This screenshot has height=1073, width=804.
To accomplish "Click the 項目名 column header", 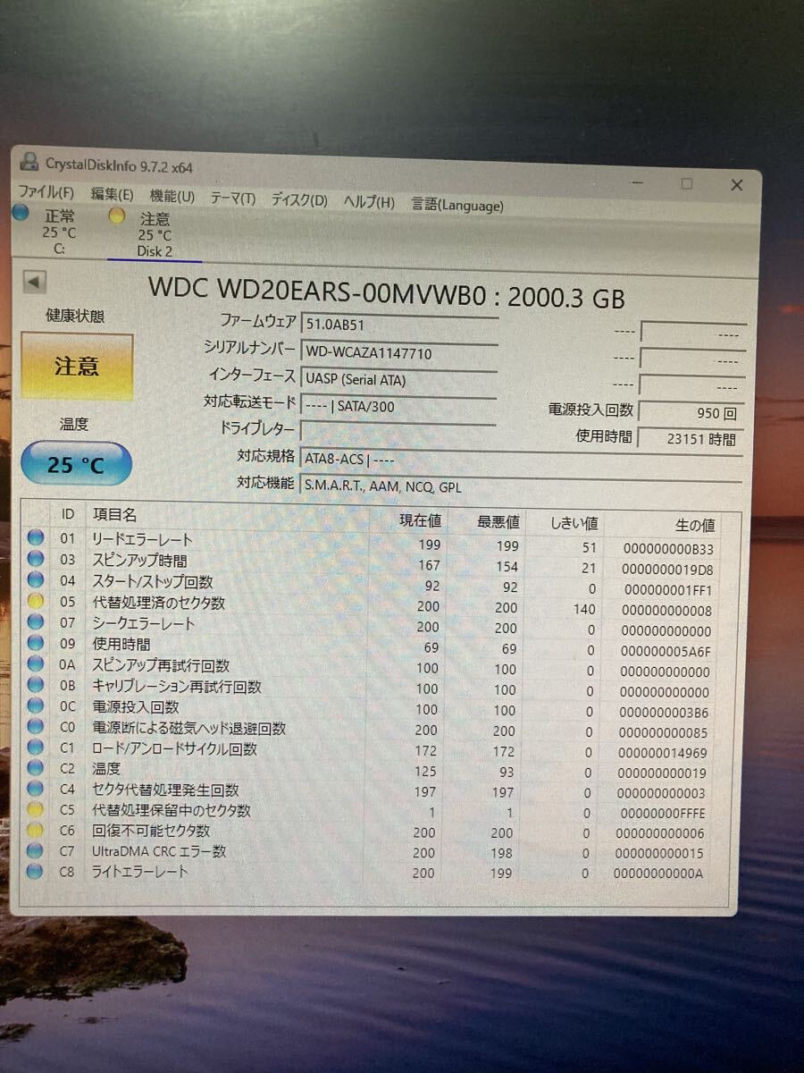I will click(x=114, y=514).
